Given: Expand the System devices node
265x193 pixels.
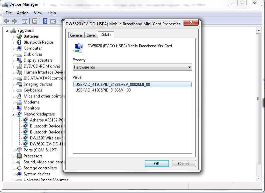Looking at the screenshot, I should click(13, 174).
